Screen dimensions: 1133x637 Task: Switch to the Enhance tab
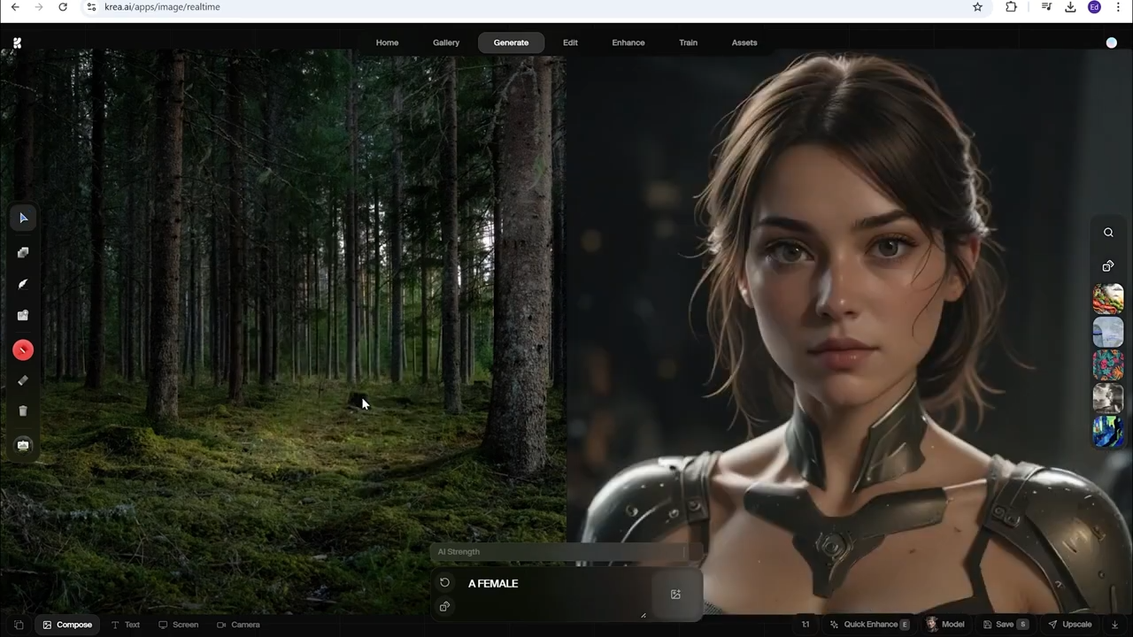click(x=628, y=42)
